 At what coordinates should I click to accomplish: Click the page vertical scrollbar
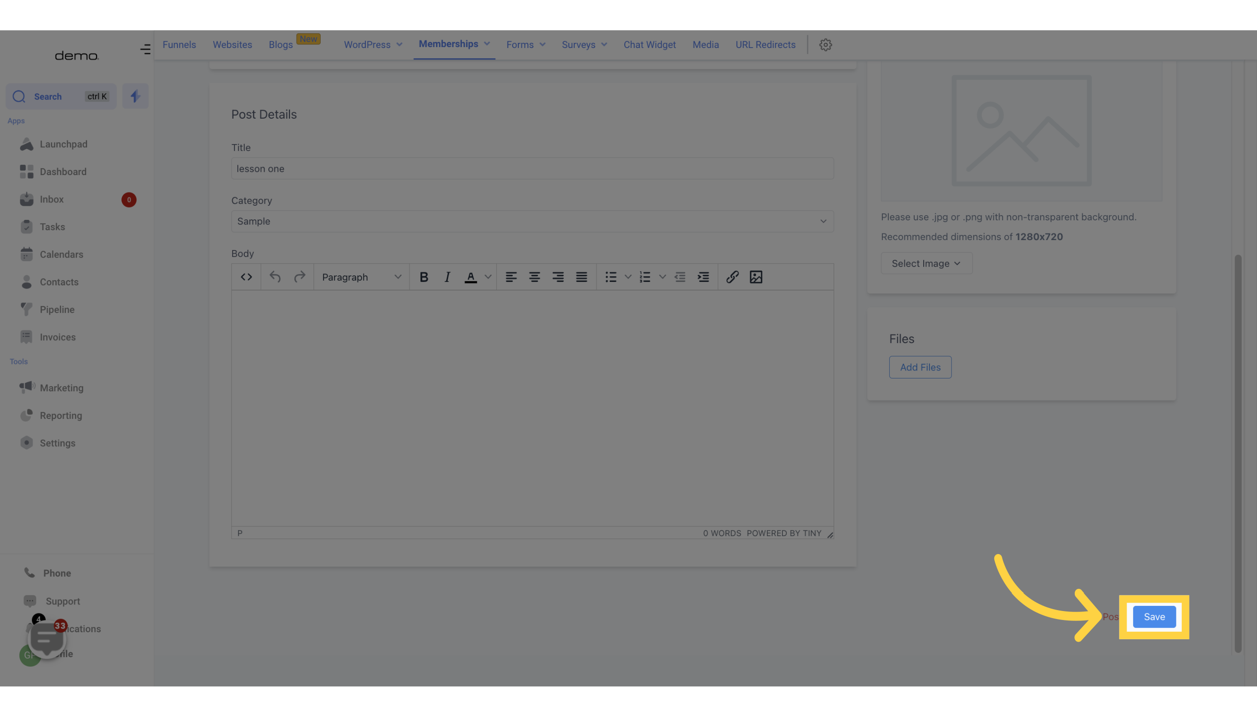click(x=1238, y=453)
